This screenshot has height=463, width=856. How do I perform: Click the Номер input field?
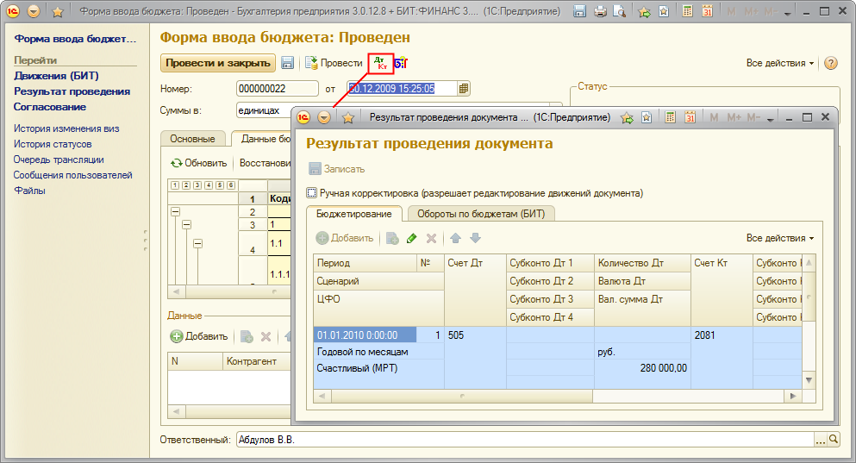coord(278,89)
